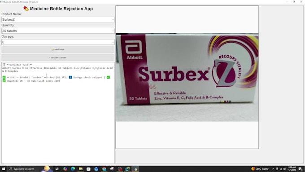Open Copilot from the taskbar
The image size is (305, 172).
65,169
